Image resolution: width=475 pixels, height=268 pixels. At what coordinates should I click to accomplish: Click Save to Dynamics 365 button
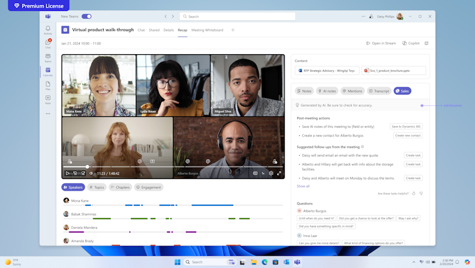[407, 126]
